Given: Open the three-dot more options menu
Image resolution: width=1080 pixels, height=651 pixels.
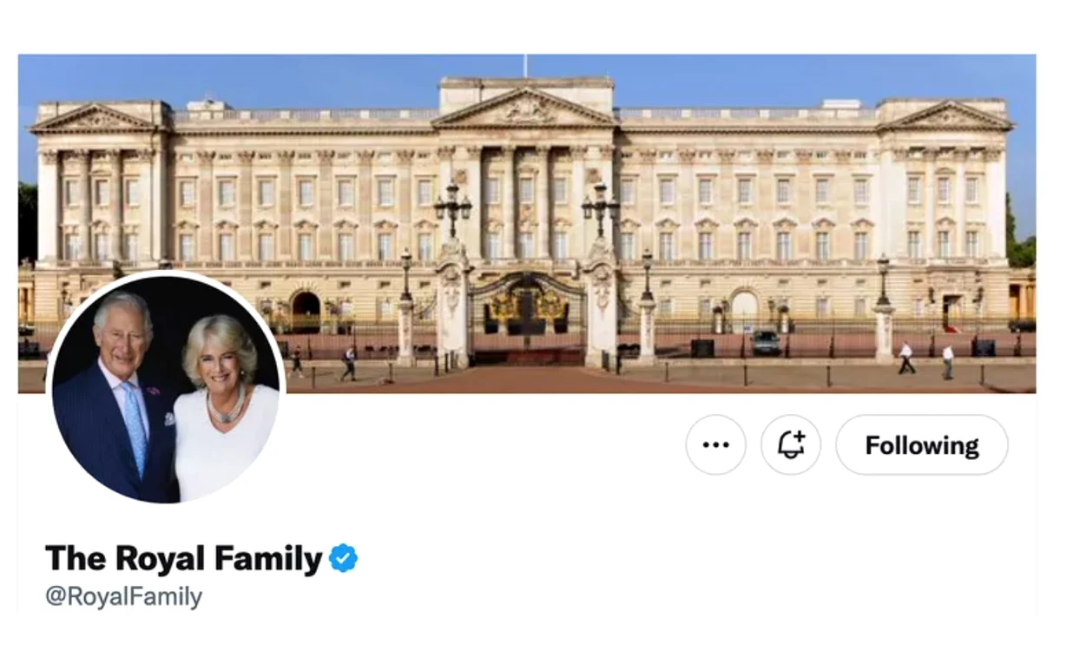Looking at the screenshot, I should pyautogui.click(x=715, y=444).
